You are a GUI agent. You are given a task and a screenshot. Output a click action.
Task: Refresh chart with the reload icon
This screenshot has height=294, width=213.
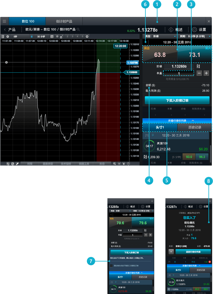pyautogui.click(x=8, y=164)
